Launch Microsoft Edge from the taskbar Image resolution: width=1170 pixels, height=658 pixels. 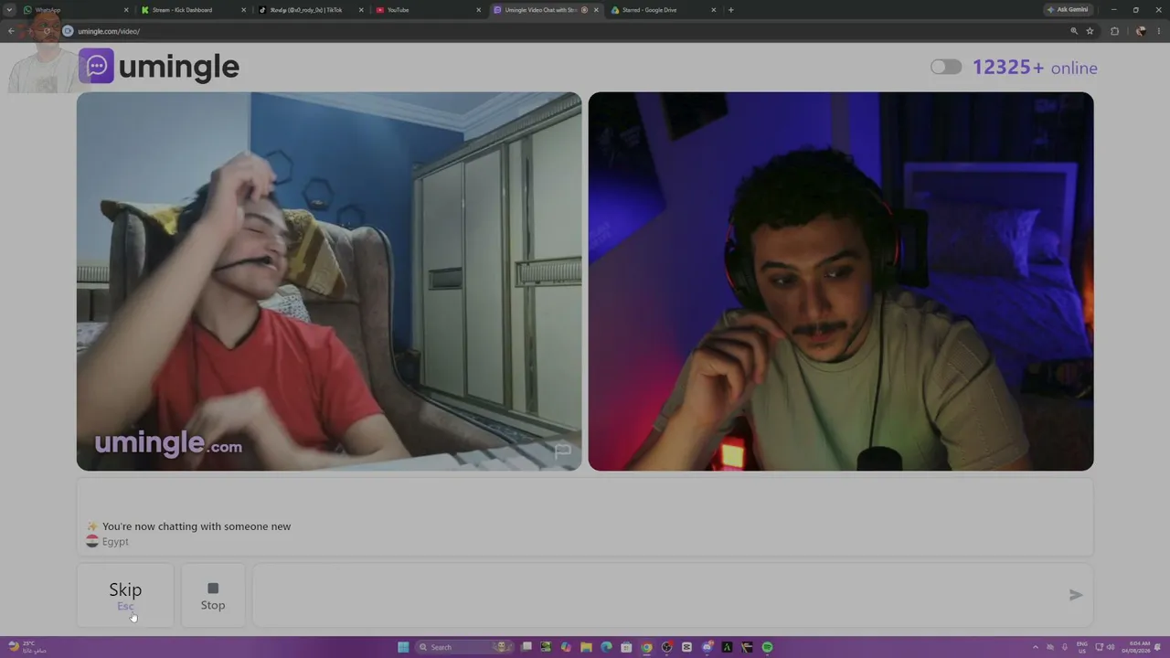pos(606,647)
